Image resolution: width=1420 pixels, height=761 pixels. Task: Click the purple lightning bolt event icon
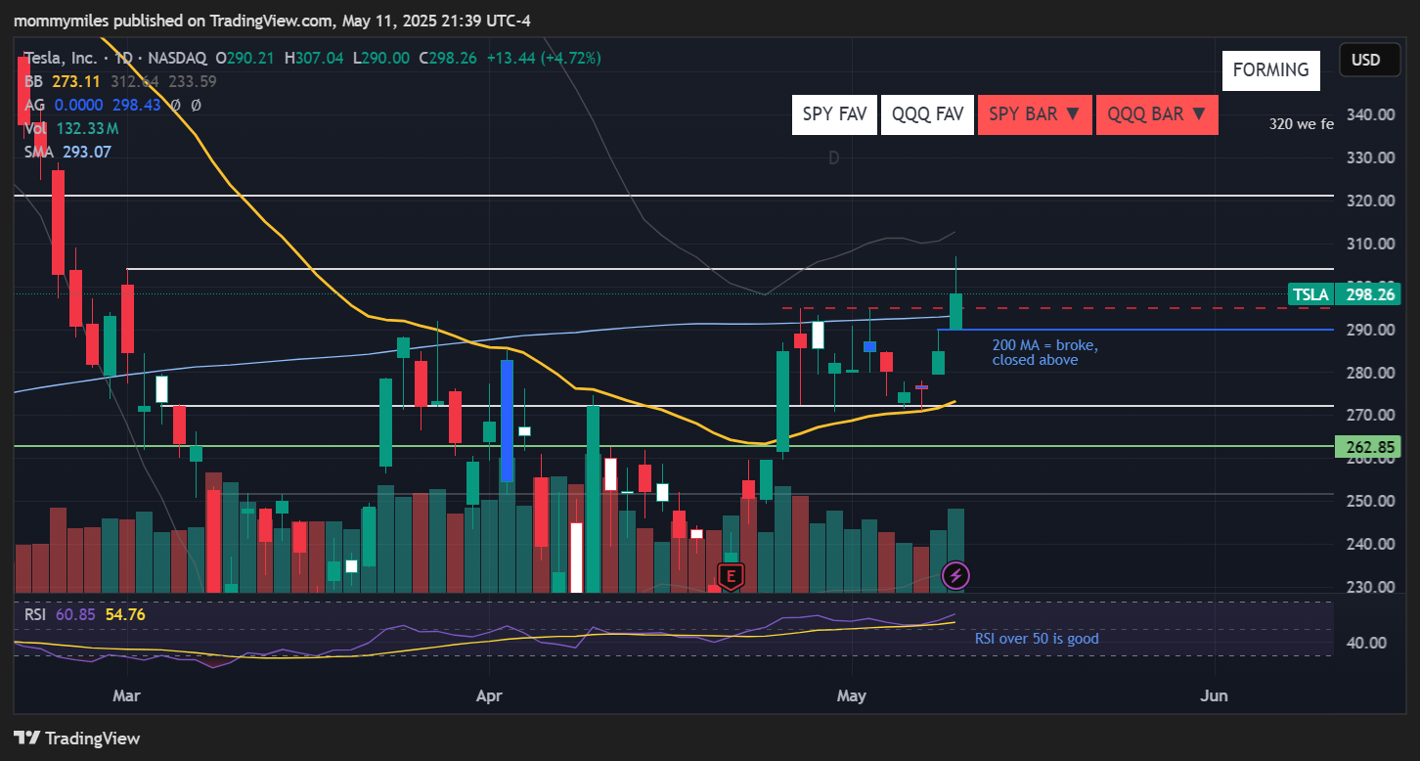click(x=955, y=576)
